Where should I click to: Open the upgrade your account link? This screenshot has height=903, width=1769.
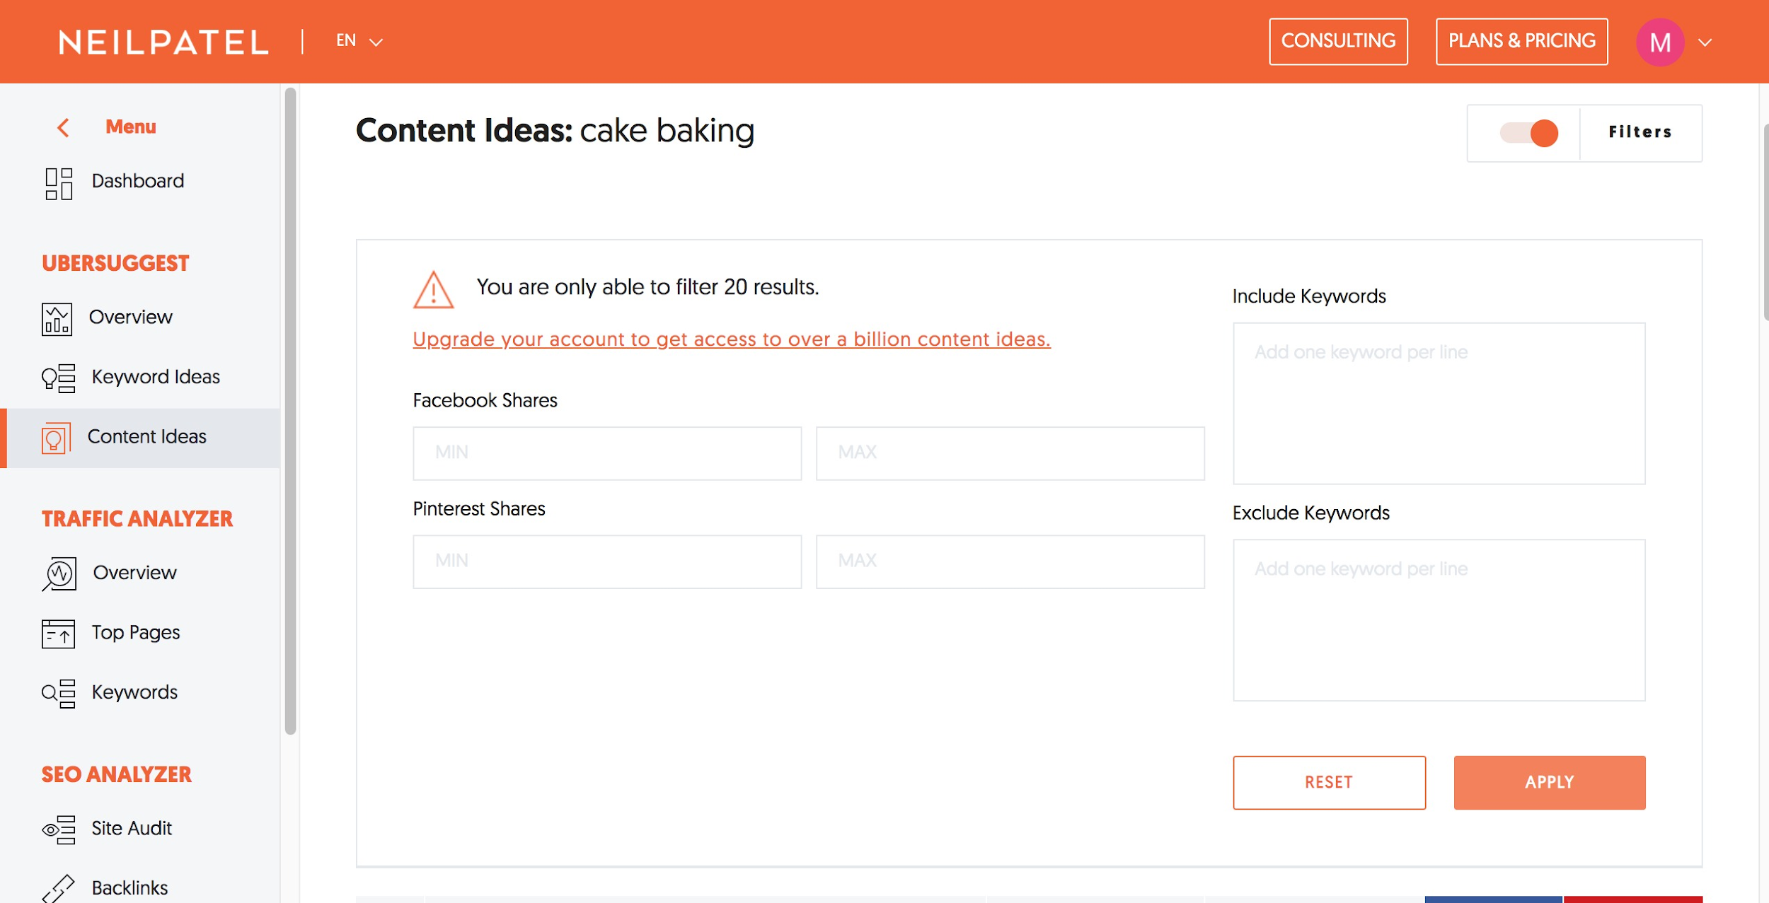click(731, 339)
